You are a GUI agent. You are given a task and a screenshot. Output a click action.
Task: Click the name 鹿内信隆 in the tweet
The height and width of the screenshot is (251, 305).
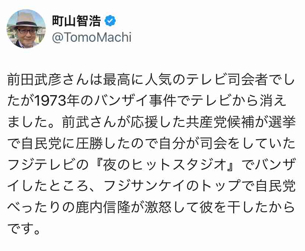[x=103, y=207]
